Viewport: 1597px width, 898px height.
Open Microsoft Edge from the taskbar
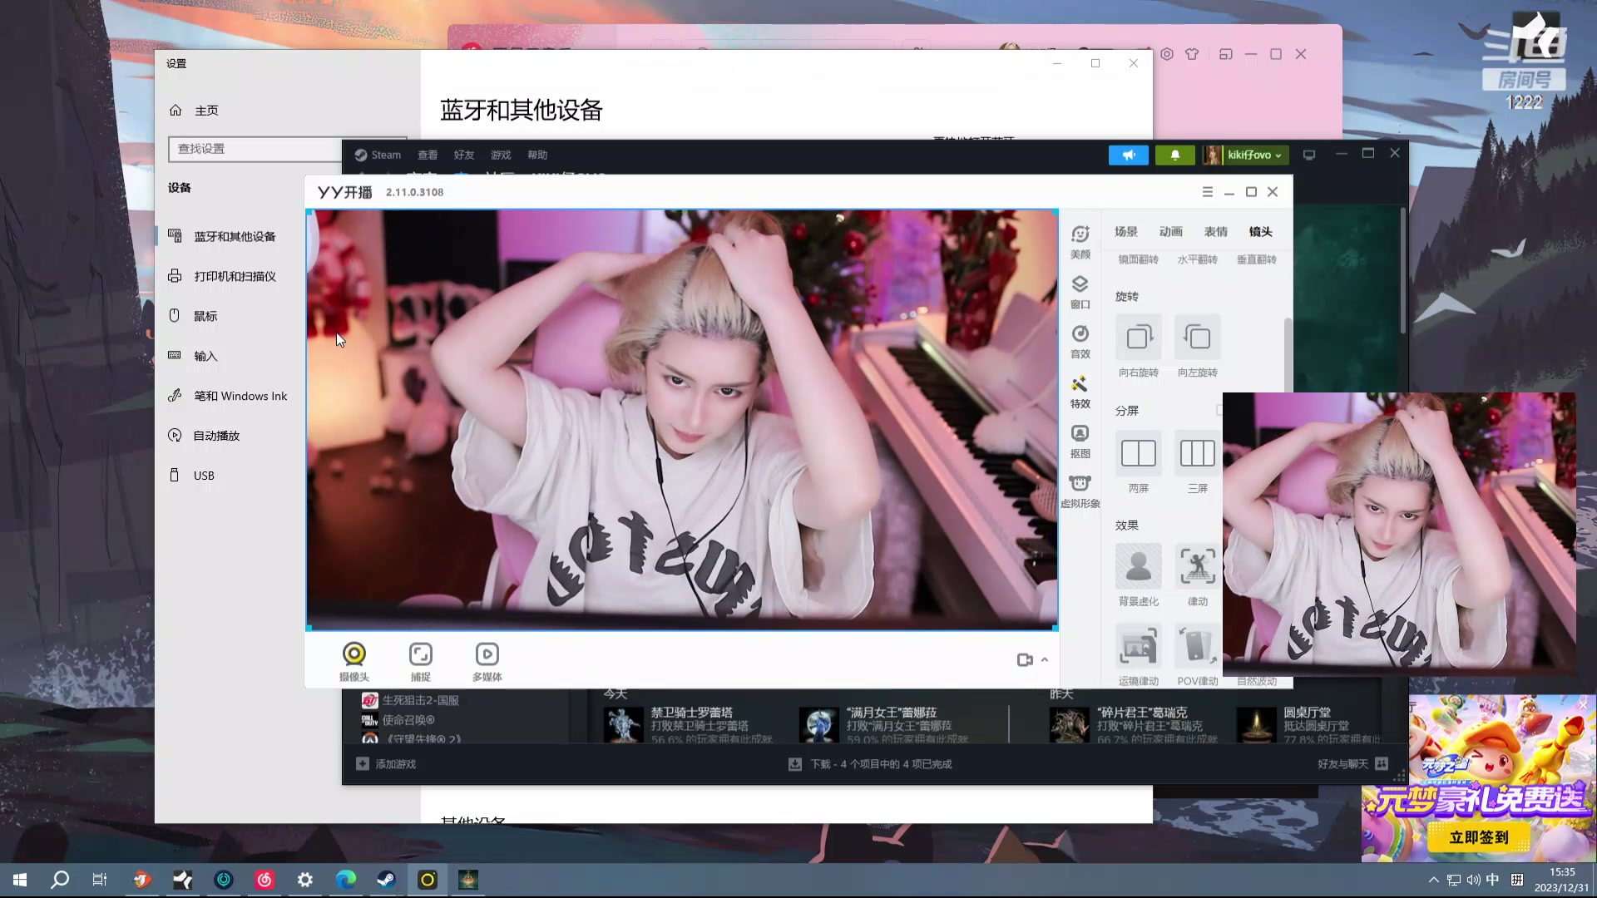[x=345, y=880]
